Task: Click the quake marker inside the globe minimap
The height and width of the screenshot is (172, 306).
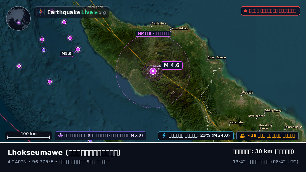Action: coord(18,23)
